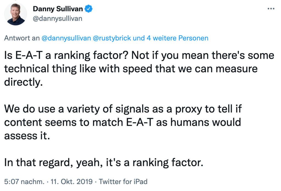Image resolution: width=281 pixels, height=191 pixels.
Task: Click Danny Sullivan's profile avatar photo
Action: tap(16, 14)
